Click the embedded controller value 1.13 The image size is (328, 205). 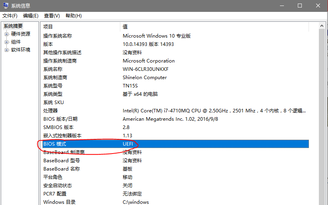(127, 136)
